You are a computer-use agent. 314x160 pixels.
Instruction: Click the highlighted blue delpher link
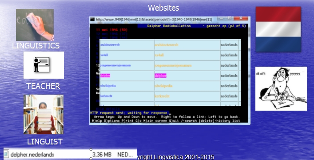(105, 76)
